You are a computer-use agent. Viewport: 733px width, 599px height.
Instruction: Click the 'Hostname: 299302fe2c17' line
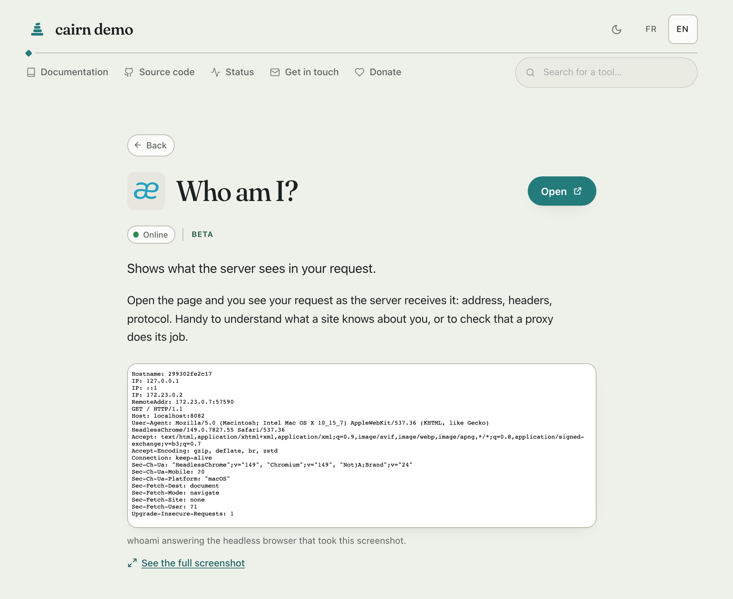(x=172, y=374)
